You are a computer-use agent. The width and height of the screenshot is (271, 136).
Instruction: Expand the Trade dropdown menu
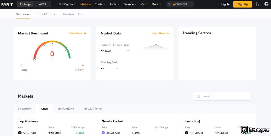coord(100,4)
